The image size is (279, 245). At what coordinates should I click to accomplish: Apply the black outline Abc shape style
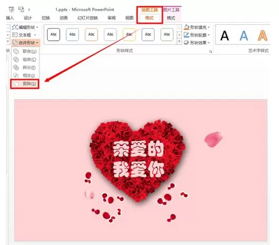pyautogui.click(x=53, y=34)
